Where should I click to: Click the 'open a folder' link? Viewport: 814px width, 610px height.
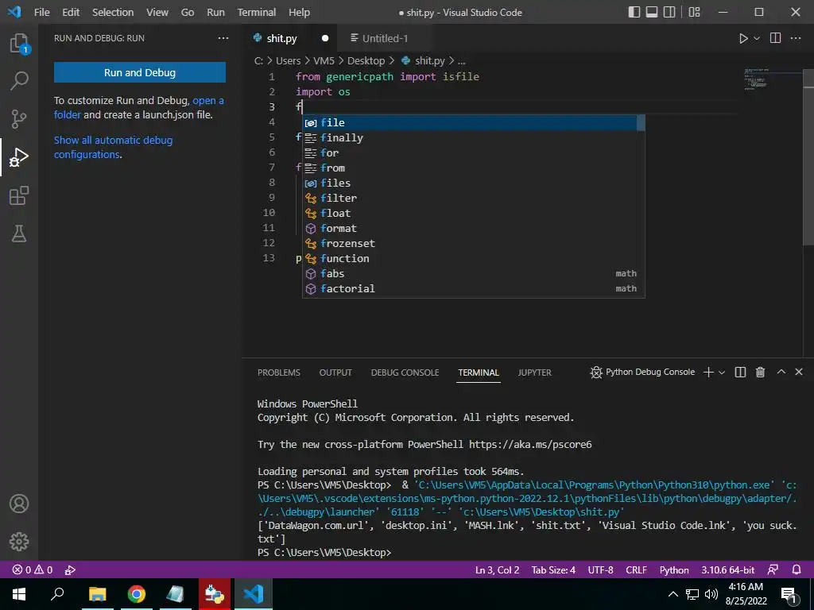[208, 101]
